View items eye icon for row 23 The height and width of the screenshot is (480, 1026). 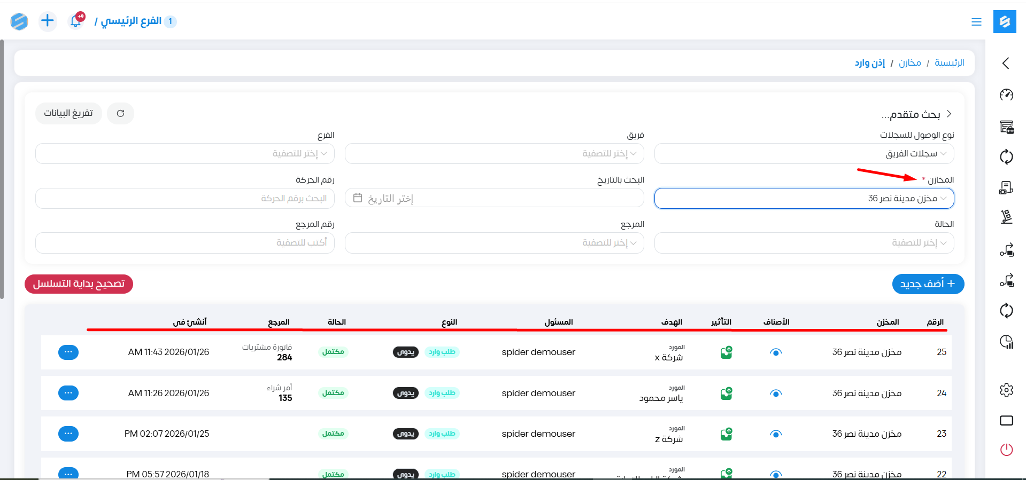click(776, 434)
